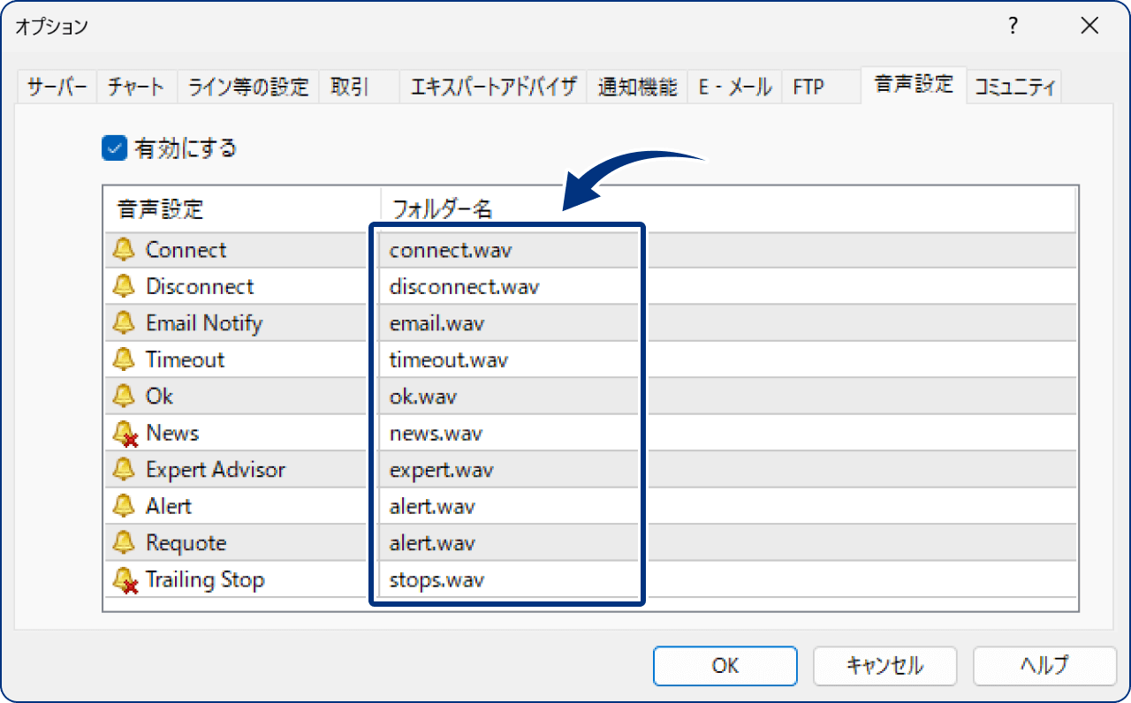Click the bell icon for Connect sound

coord(124,249)
